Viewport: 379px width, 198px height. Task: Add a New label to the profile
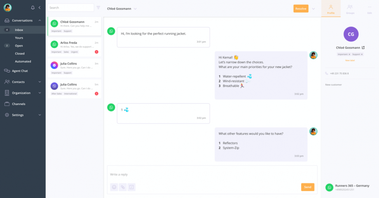coord(350,60)
